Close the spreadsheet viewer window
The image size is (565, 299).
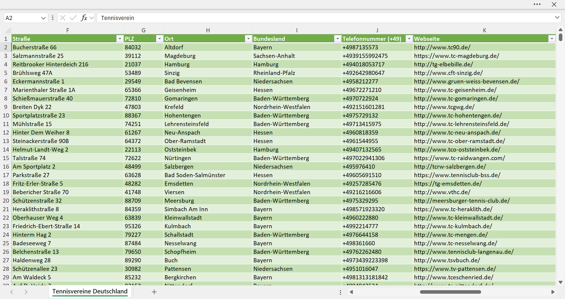point(554,4)
